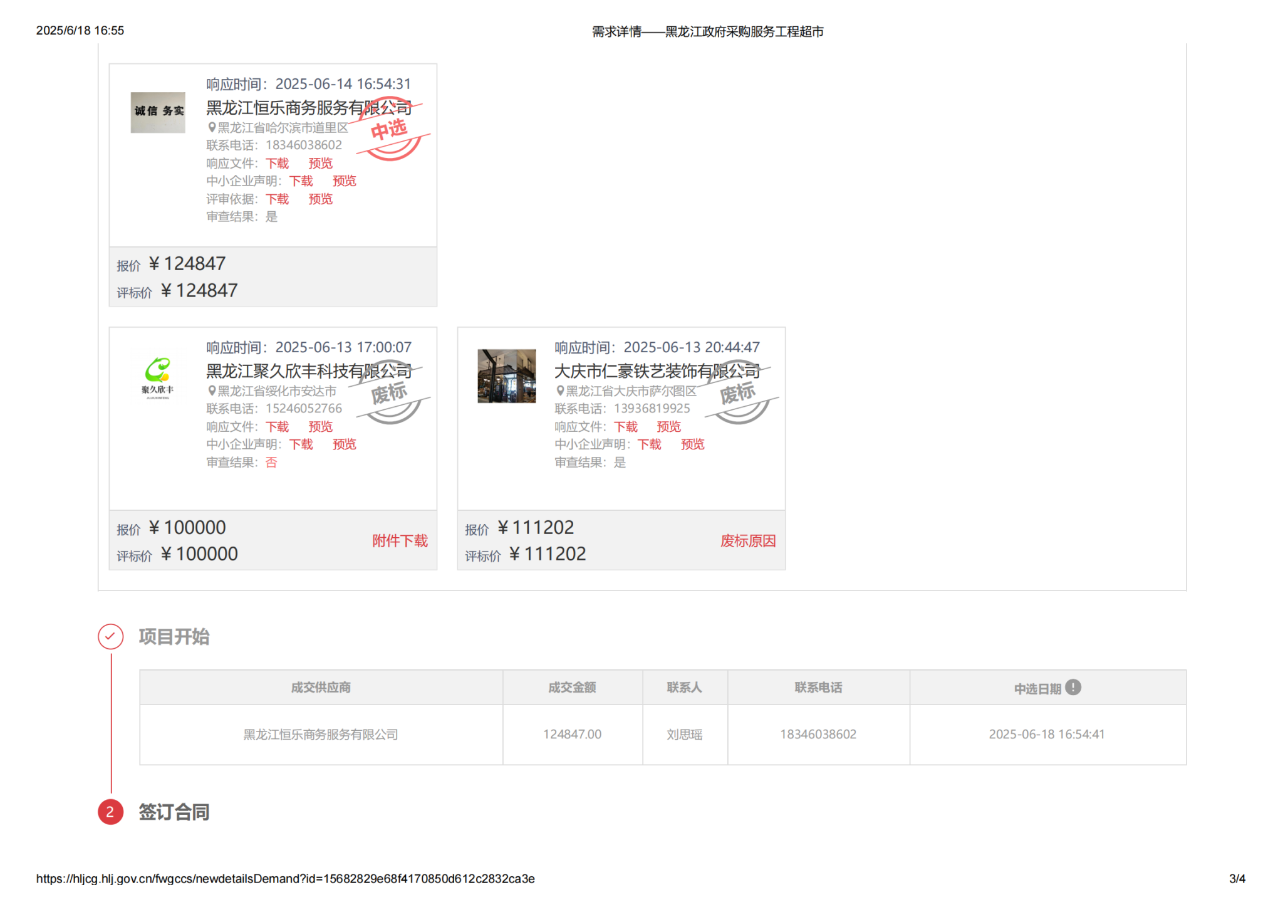Viewport: 1283px width, 907px height.
Task: Download 恒乐商务 评审依据 file
Action: click(x=277, y=199)
